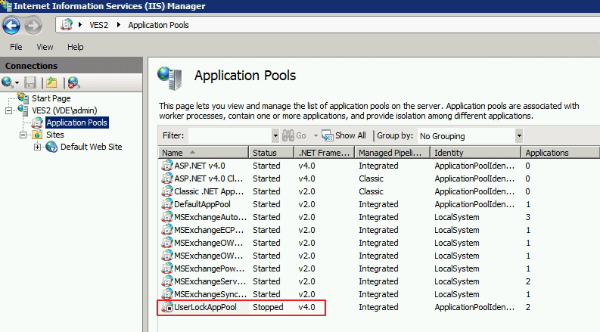Screen dimensions: 600x332
Task: Open the Help menu
Action: pos(76,47)
